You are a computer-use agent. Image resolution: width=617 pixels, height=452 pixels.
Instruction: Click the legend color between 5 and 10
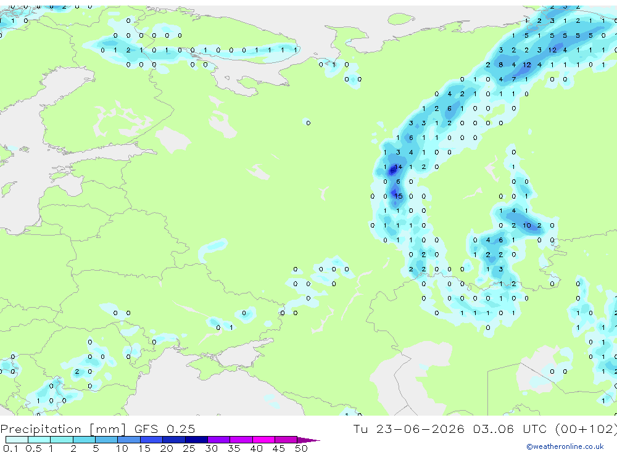click(x=107, y=440)
